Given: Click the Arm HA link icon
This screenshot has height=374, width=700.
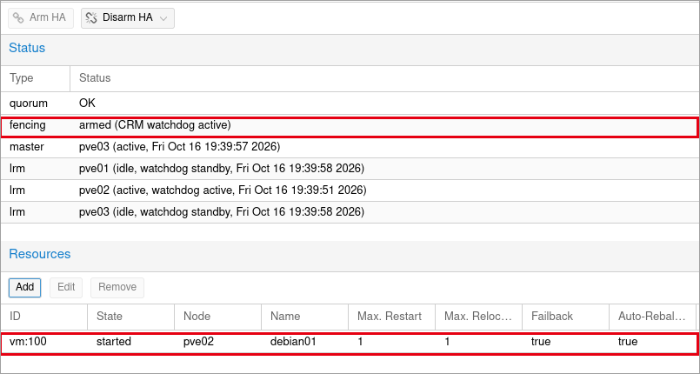Looking at the screenshot, I should pyautogui.click(x=18, y=18).
